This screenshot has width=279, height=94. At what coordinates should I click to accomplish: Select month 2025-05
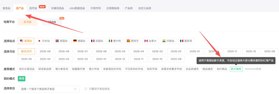click(x=26, y=59)
